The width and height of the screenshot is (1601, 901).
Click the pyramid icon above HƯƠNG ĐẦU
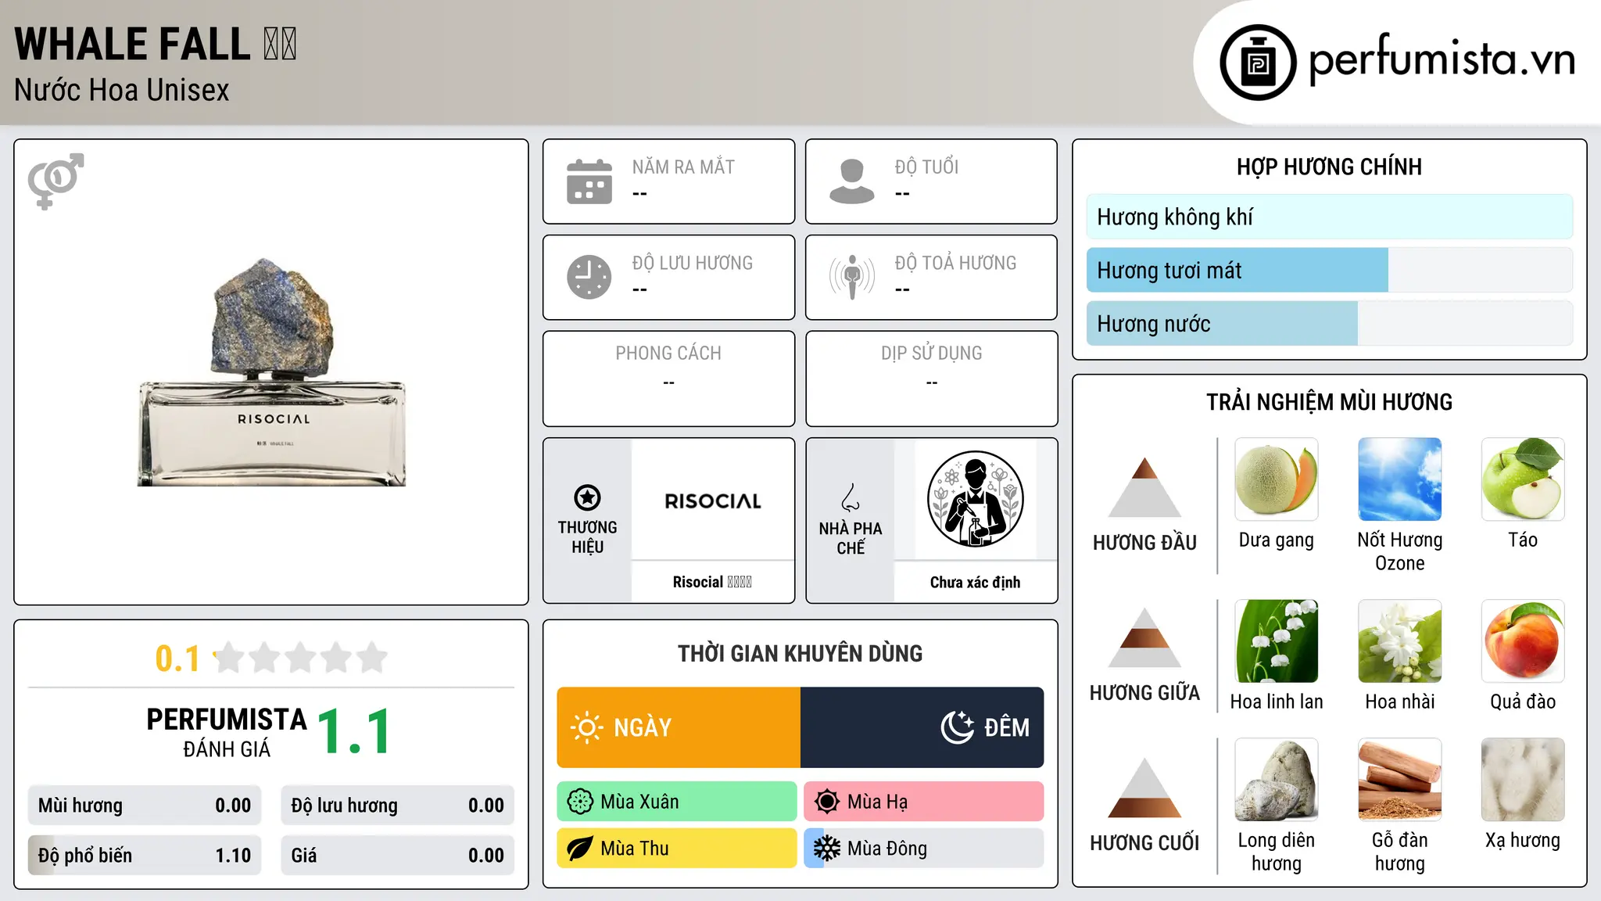click(x=1145, y=487)
